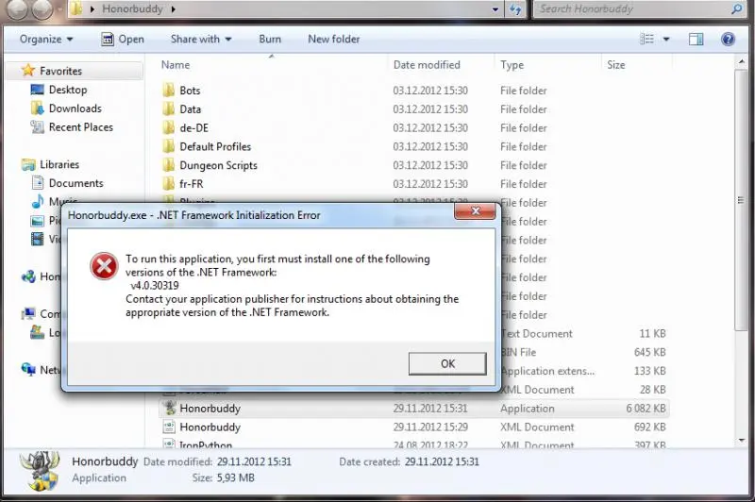Click the Favorites star icon

click(28, 70)
